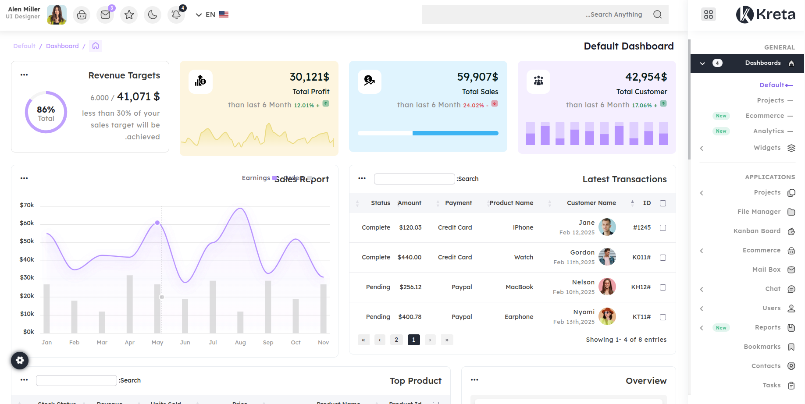The height and width of the screenshot is (404, 805).
Task: Open the bell notifications icon
Action: coord(176,15)
